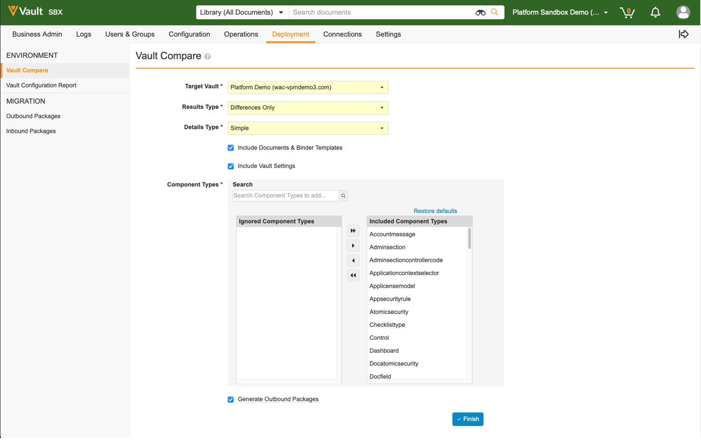Screen dimensions: 701x440
Task: Click the component types search magnifier button
Action: tap(343, 196)
